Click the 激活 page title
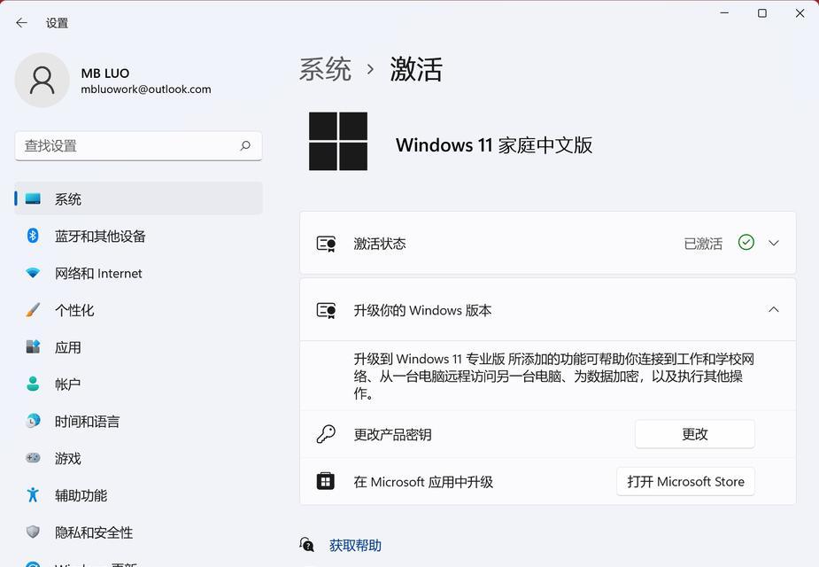 click(x=416, y=69)
